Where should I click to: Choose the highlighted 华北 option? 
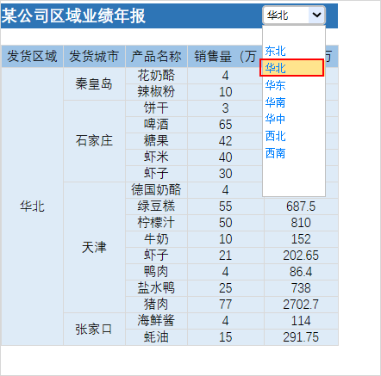tap(292, 68)
